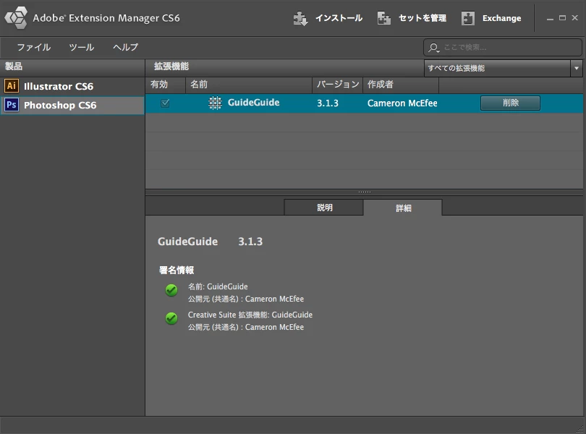
Task: Click the Cameron McEfee author cell
Action: (x=402, y=103)
